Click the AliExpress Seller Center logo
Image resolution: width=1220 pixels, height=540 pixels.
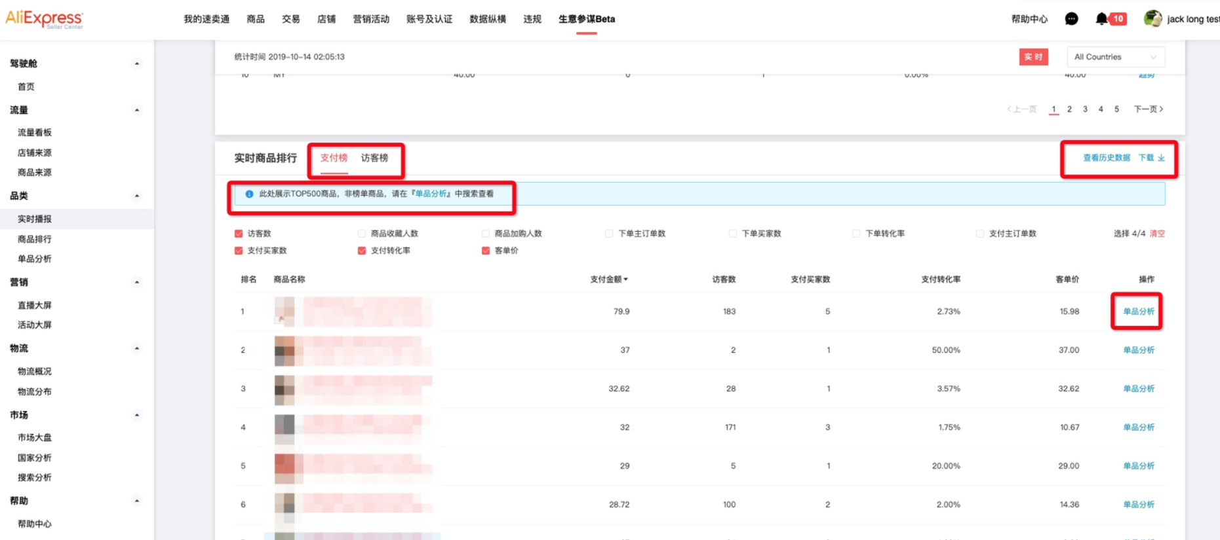click(x=44, y=19)
